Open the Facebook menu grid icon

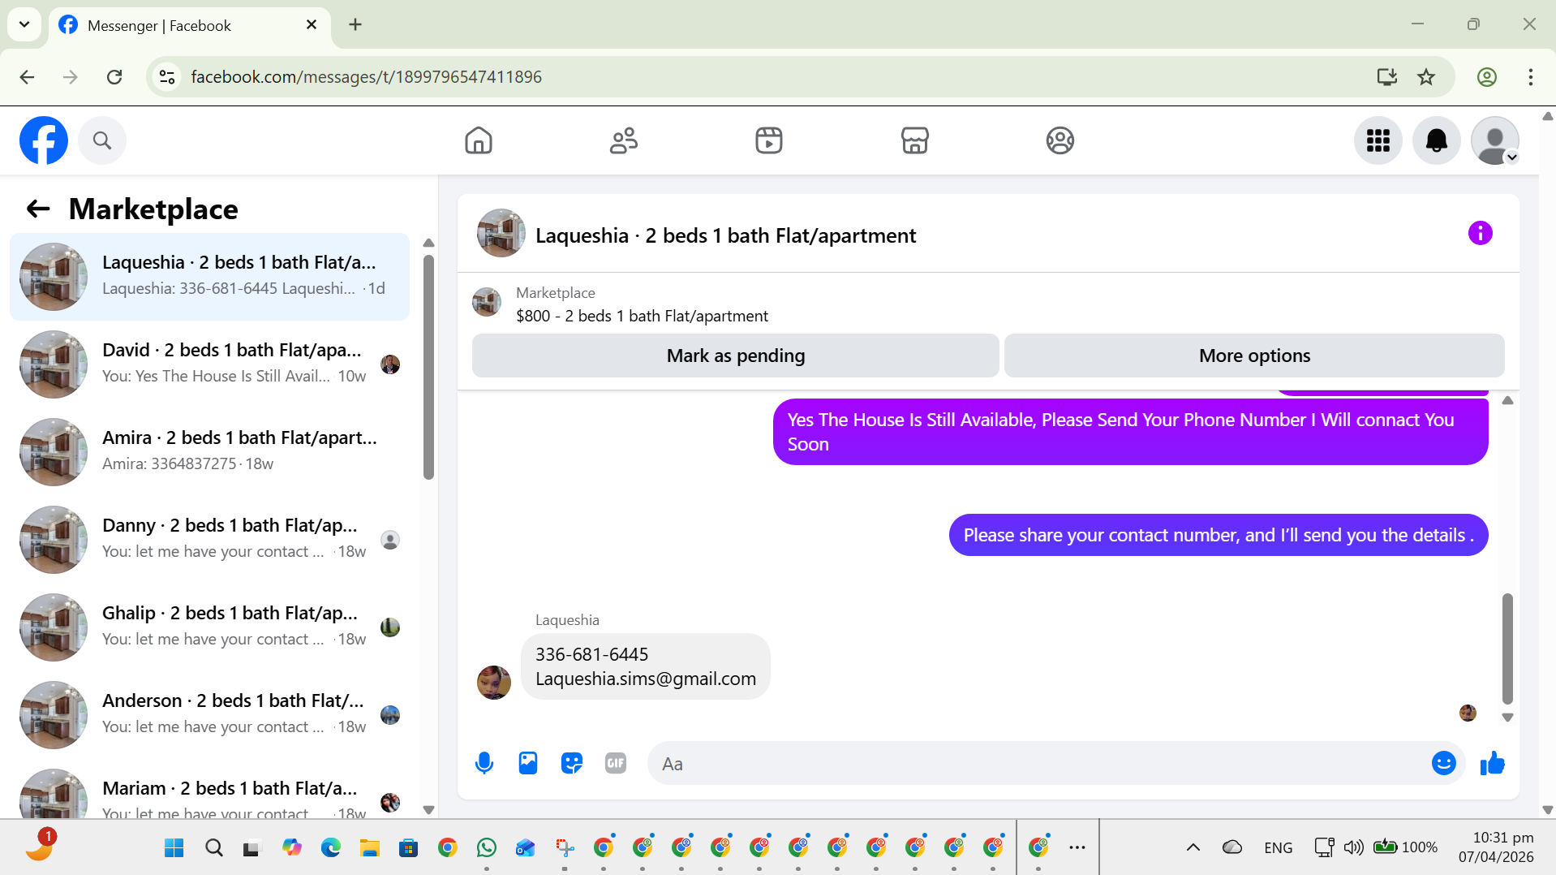(1378, 140)
